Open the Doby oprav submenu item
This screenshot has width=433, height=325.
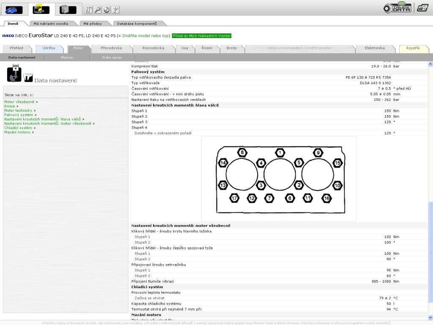pyautogui.click(x=112, y=57)
